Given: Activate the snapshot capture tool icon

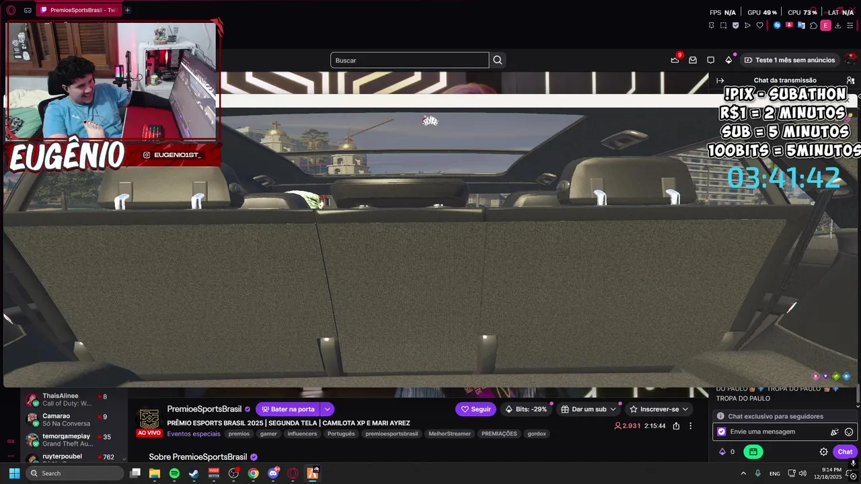Looking at the screenshot, I should pos(723,26).
